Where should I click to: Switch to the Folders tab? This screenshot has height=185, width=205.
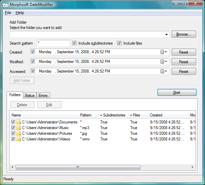tap(15, 95)
